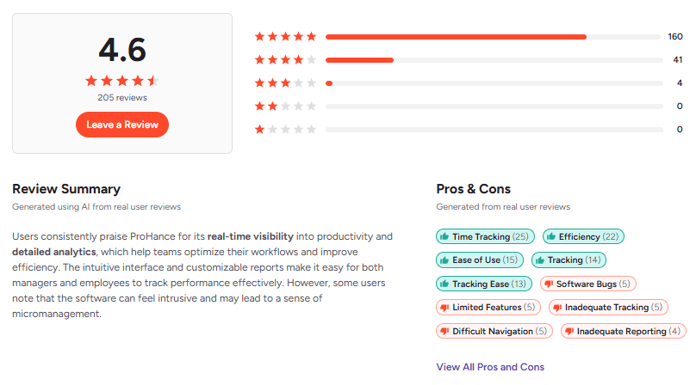
Task: Select the five-star rating bar
Action: [x=492, y=37]
